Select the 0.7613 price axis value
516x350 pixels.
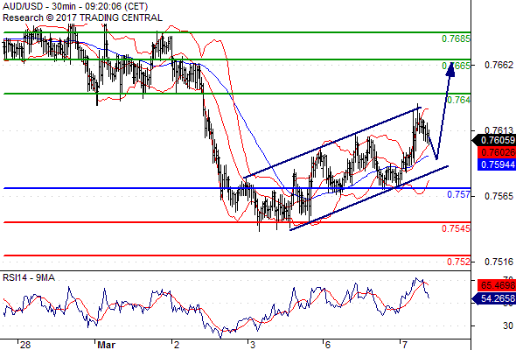(x=499, y=130)
